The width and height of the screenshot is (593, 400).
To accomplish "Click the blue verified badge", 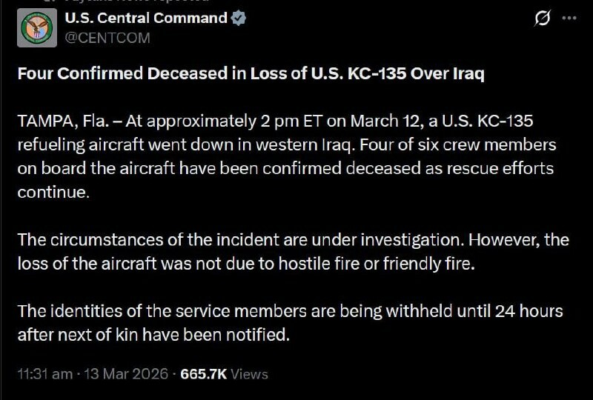I will [x=239, y=19].
